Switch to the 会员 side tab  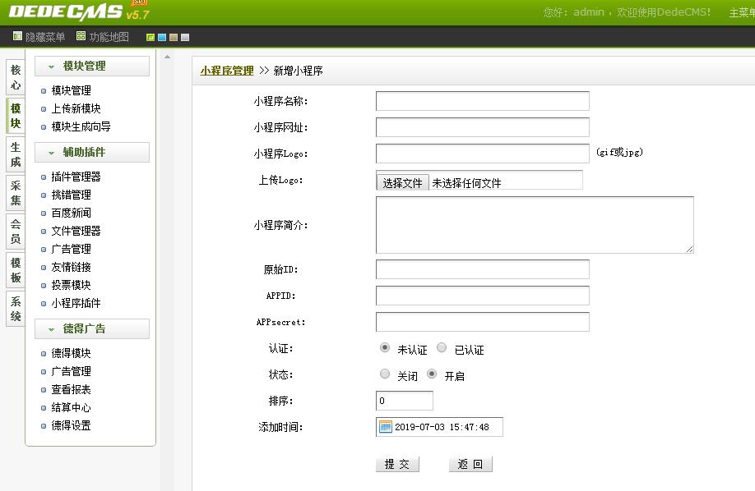16,232
